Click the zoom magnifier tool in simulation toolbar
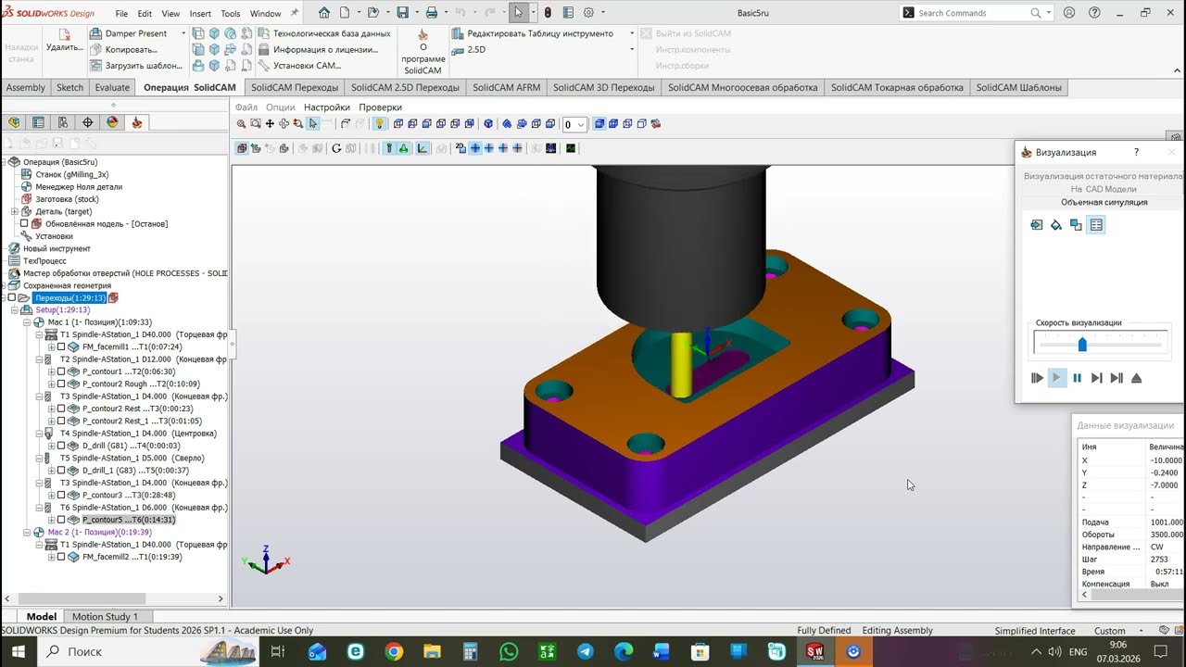 [241, 124]
